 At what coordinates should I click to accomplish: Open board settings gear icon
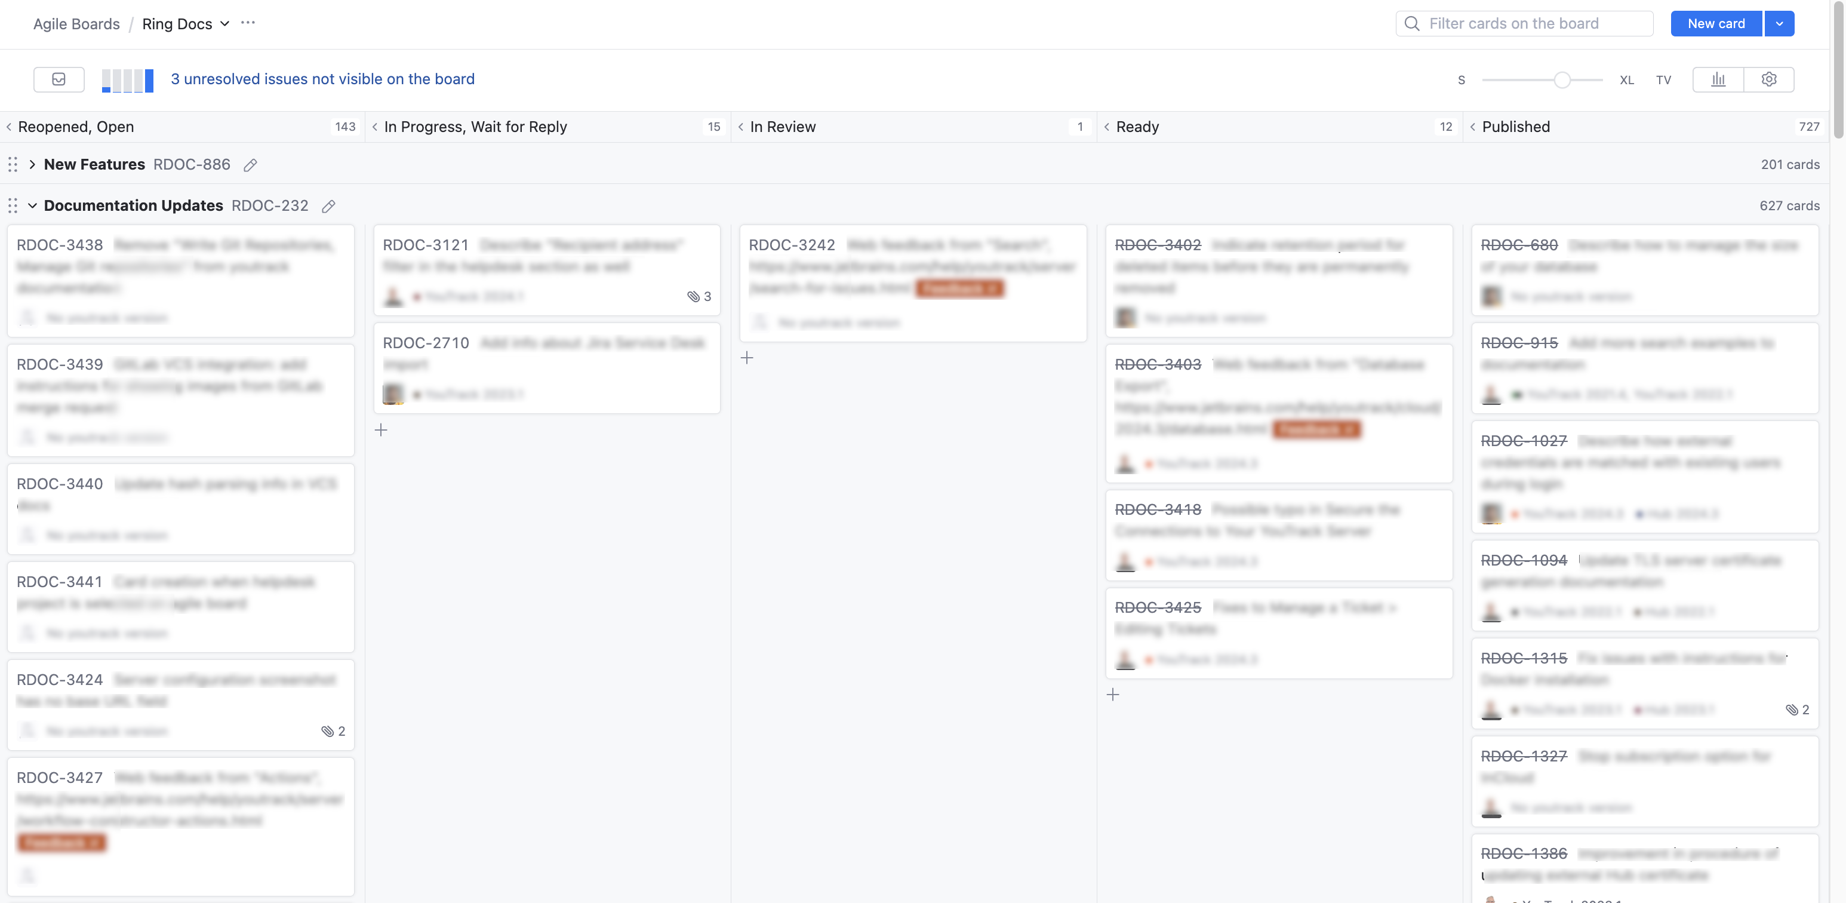[1768, 79]
